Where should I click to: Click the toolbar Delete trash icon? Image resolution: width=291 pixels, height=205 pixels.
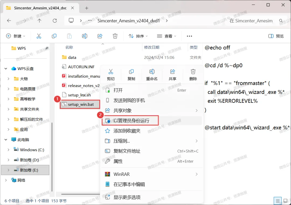[x=115, y=36]
